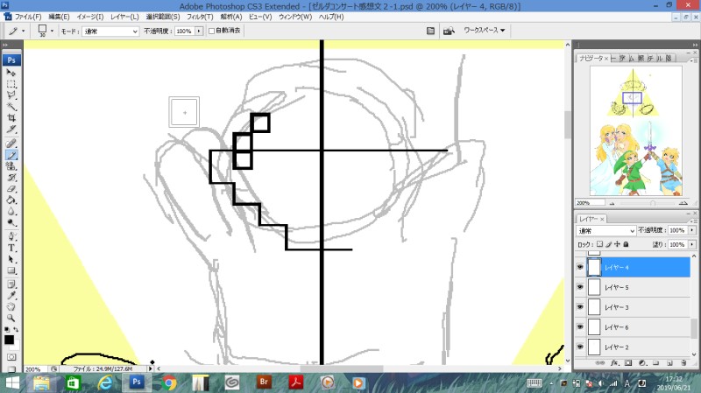Image resolution: width=701 pixels, height=393 pixels.
Task: Open the pencil mode dropdown (通常)
Action: 110,32
